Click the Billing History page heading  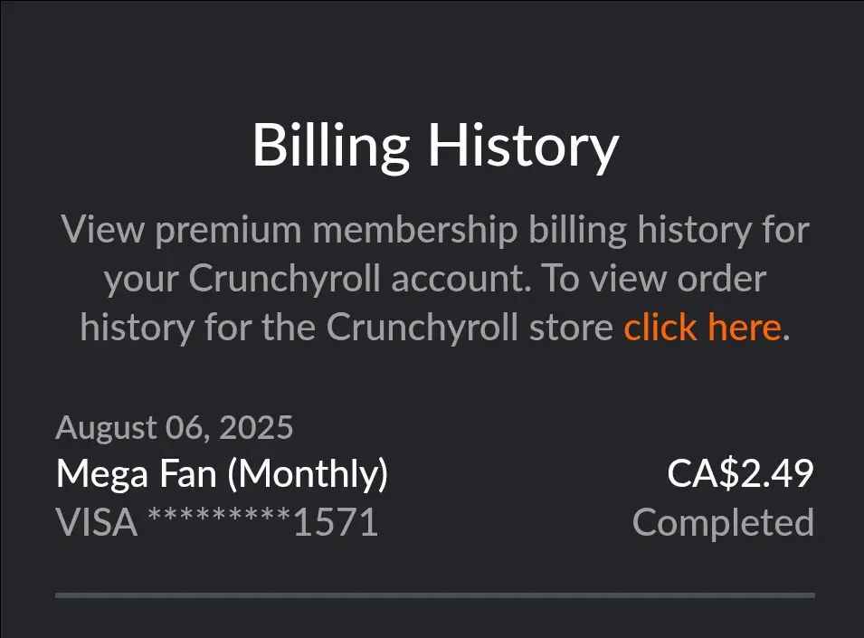[435, 146]
